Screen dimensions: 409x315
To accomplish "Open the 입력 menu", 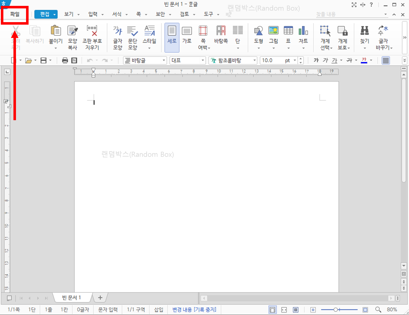I will pos(96,14).
